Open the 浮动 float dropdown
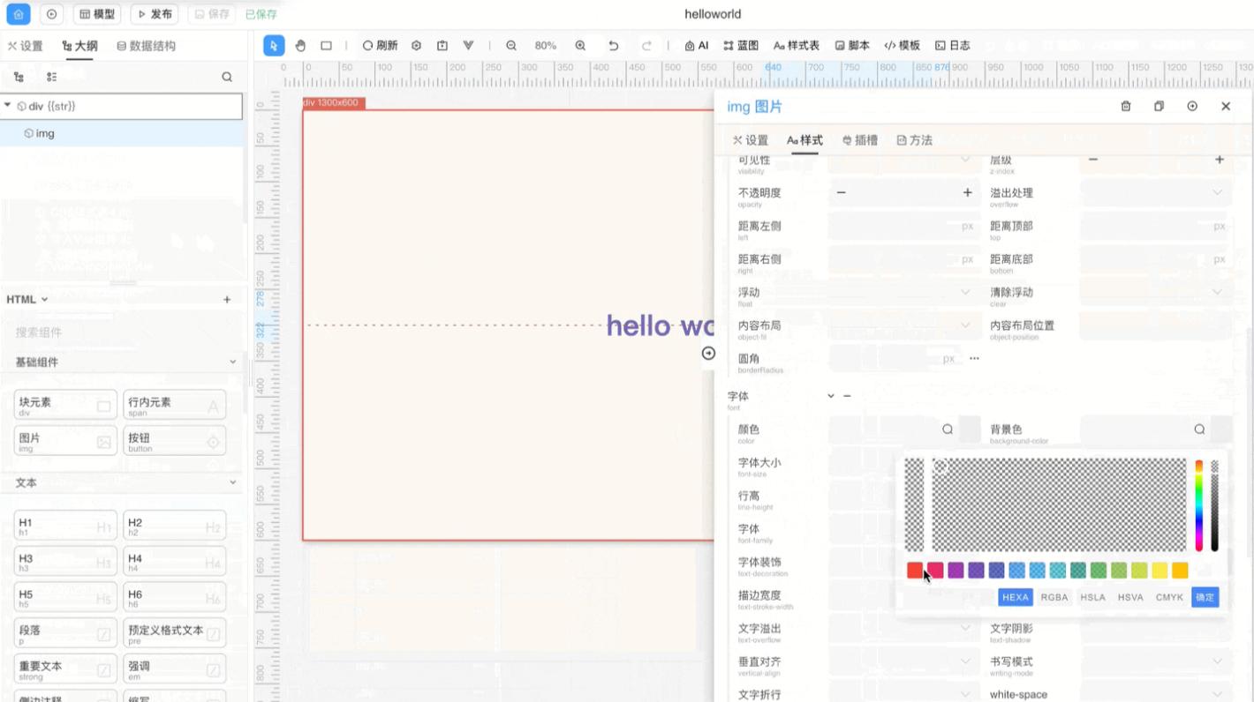This screenshot has height=702, width=1254. coord(904,292)
